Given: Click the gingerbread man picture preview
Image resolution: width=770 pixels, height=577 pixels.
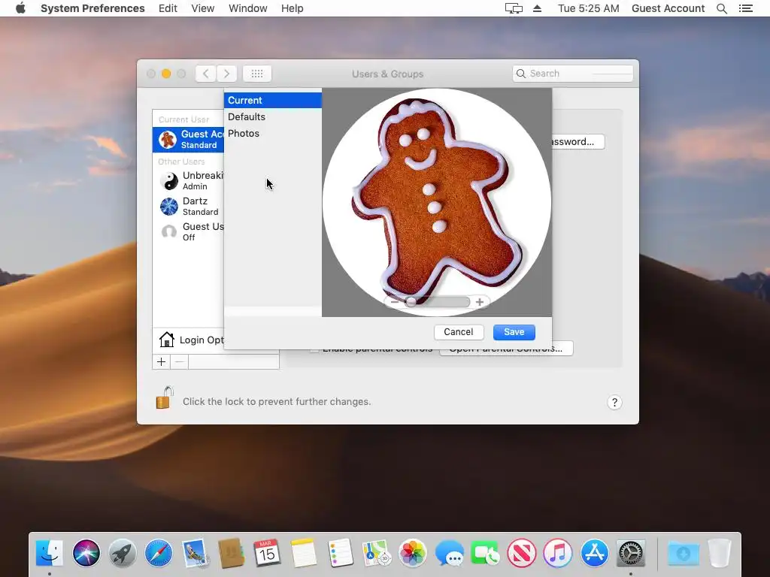Looking at the screenshot, I should click(437, 202).
